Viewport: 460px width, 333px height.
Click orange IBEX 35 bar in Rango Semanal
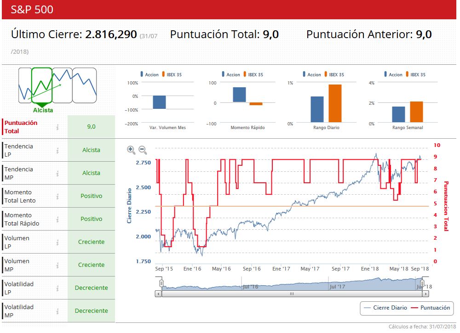coord(416,112)
